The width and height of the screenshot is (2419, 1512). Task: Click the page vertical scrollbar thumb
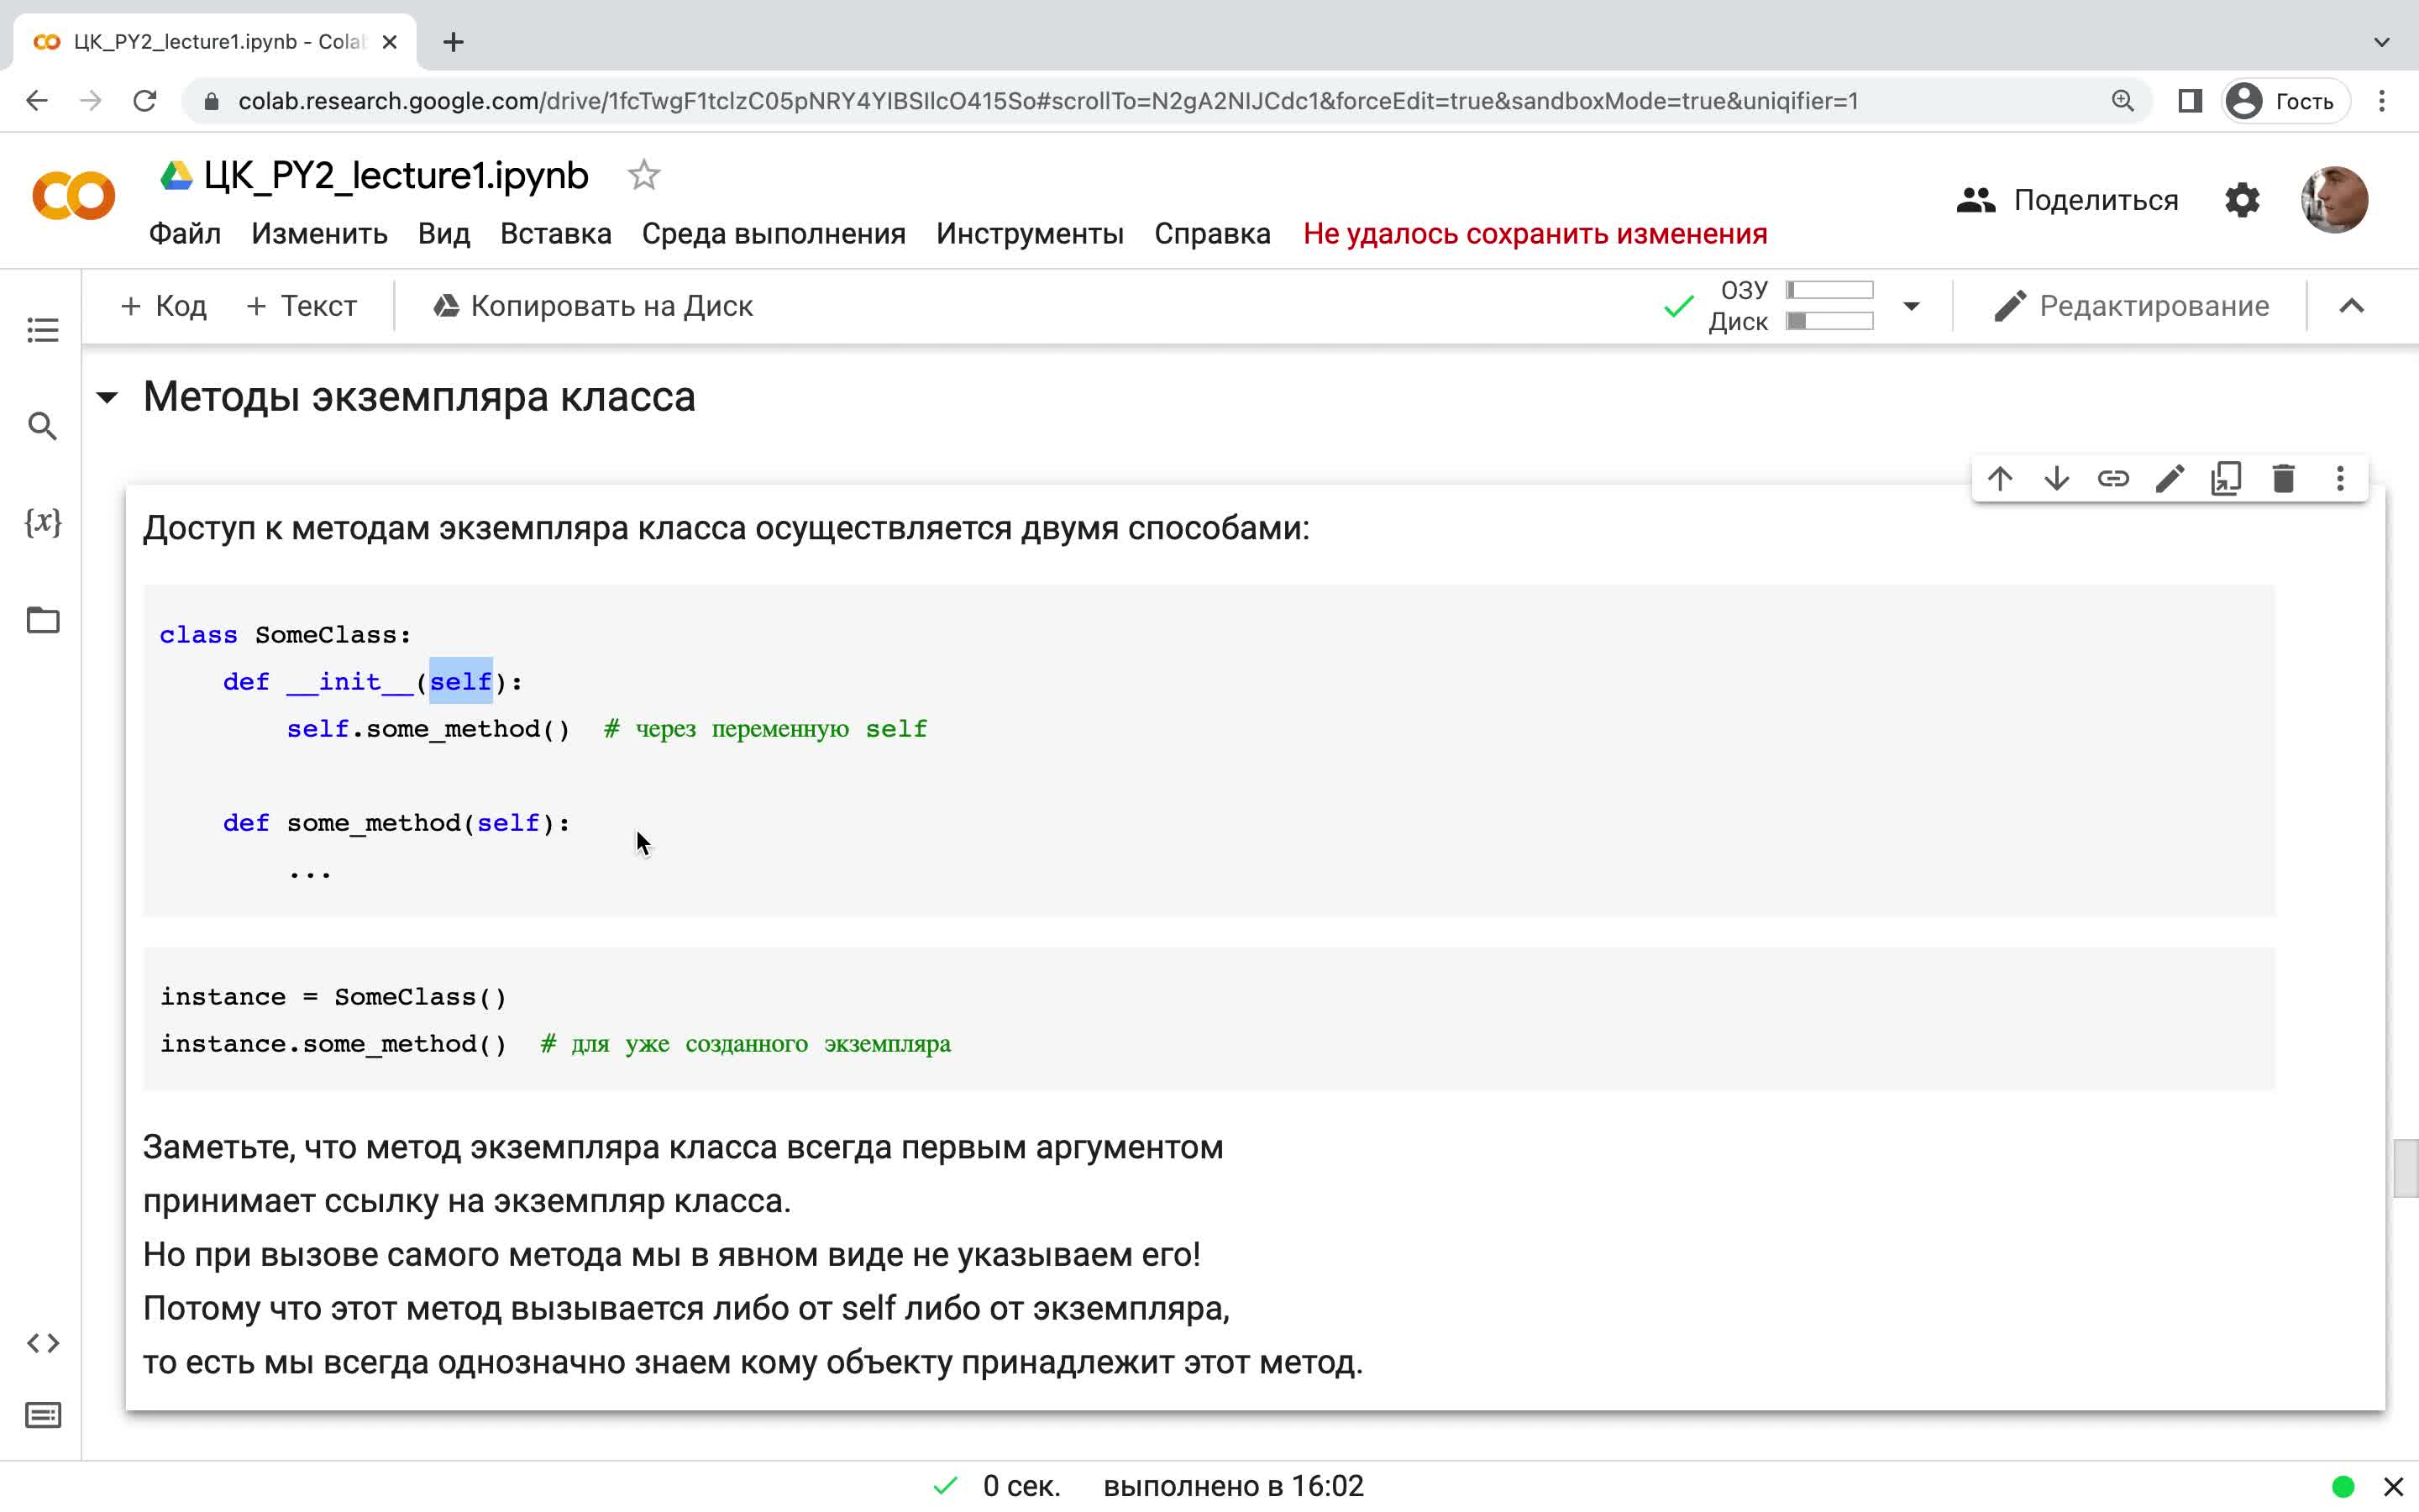[2405, 1168]
